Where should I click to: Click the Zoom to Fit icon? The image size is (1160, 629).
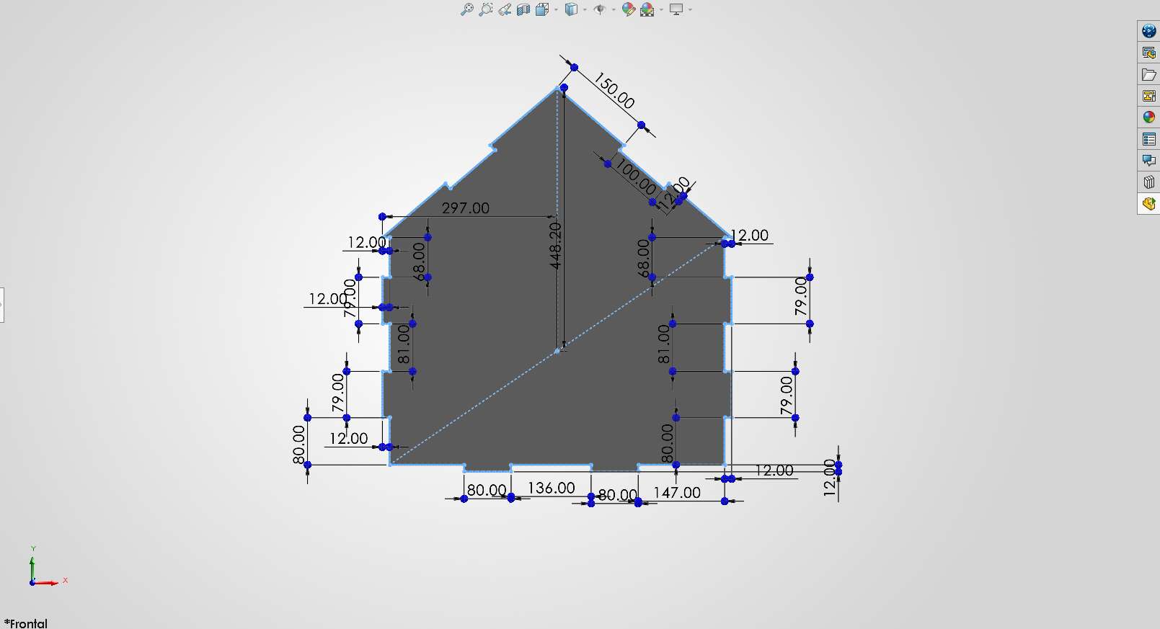(x=466, y=9)
